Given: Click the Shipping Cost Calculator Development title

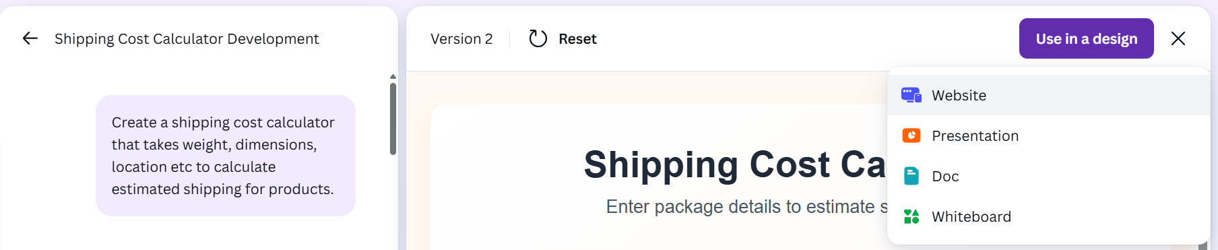Looking at the screenshot, I should point(187,39).
